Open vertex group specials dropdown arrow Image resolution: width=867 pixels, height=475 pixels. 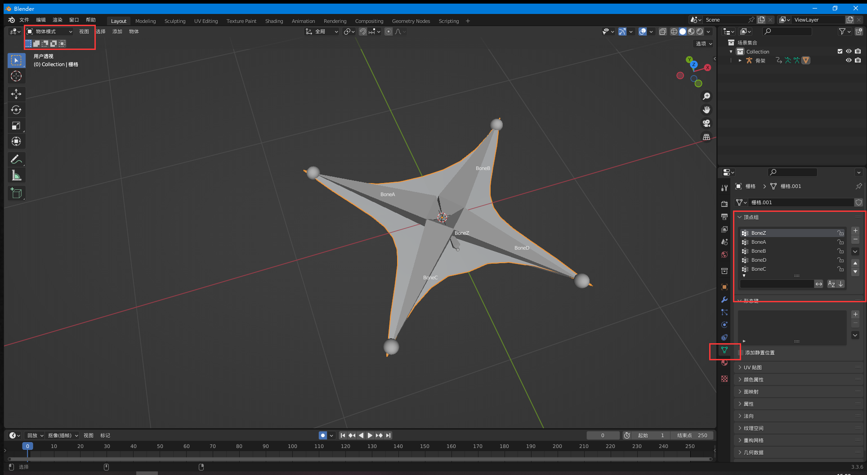tap(855, 251)
